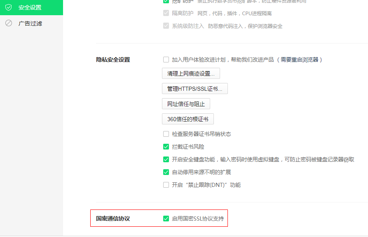Toggle the 挖矿防护 checkbox at top

pos(166,2)
